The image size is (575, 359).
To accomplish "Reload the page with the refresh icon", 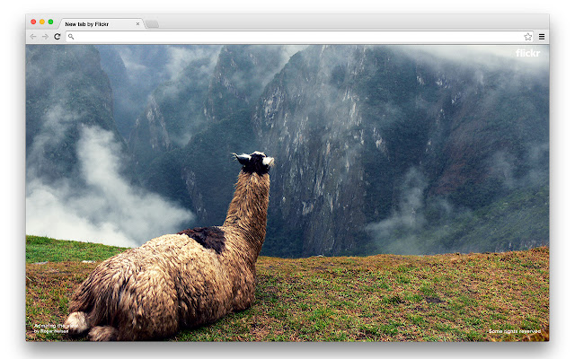I will [57, 37].
